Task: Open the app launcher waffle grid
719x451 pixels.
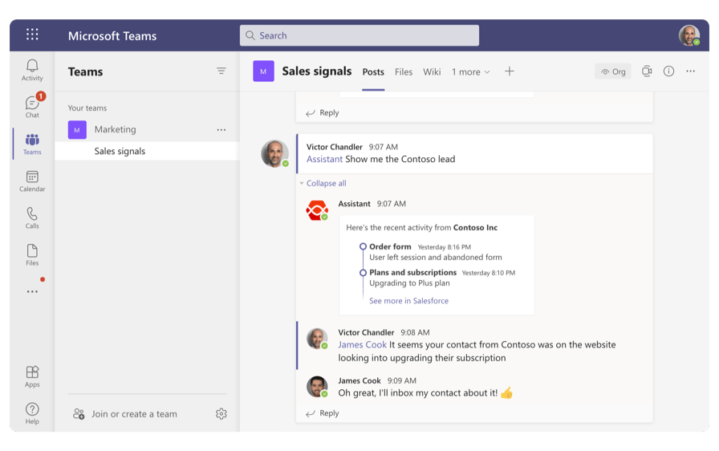Action: (x=32, y=35)
